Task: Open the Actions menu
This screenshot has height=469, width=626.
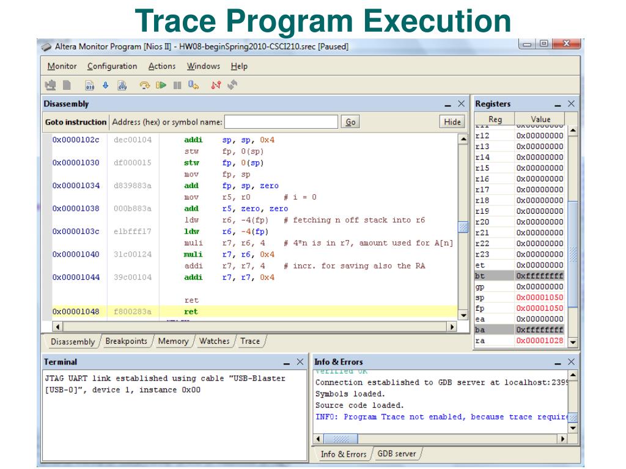Action: pos(161,66)
